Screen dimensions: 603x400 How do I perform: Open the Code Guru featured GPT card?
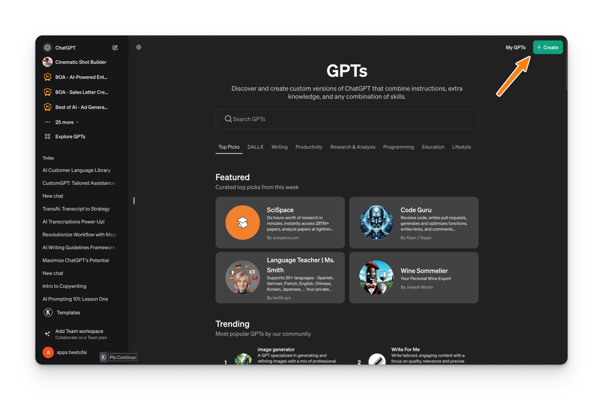point(414,222)
